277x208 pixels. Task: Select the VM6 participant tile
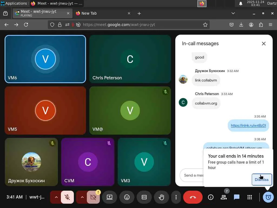tap(45, 59)
